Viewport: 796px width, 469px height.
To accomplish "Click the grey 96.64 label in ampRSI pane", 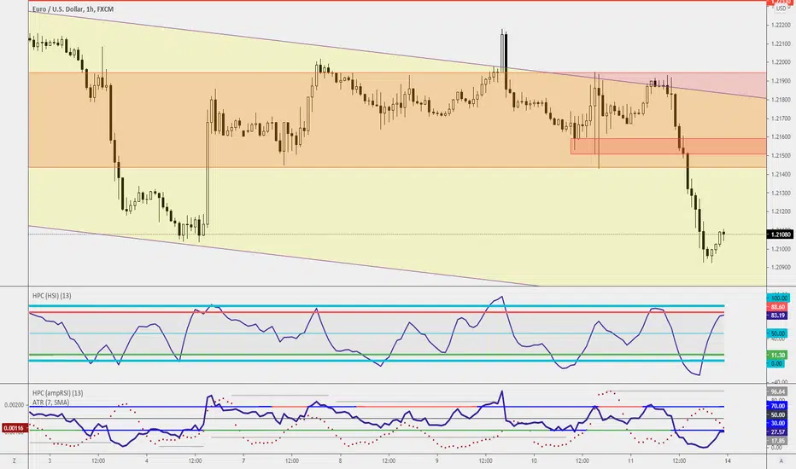I will (778, 391).
